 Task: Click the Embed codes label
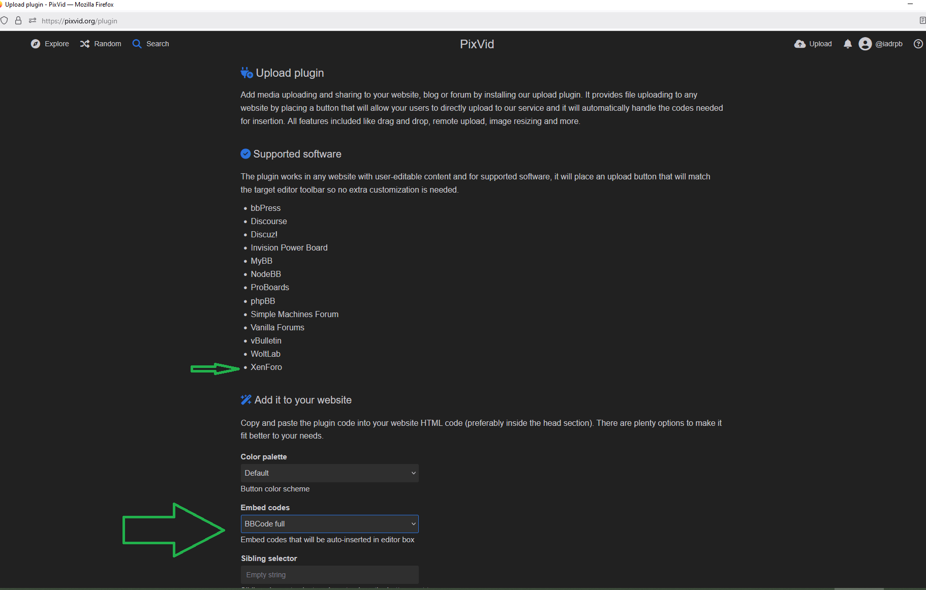265,508
